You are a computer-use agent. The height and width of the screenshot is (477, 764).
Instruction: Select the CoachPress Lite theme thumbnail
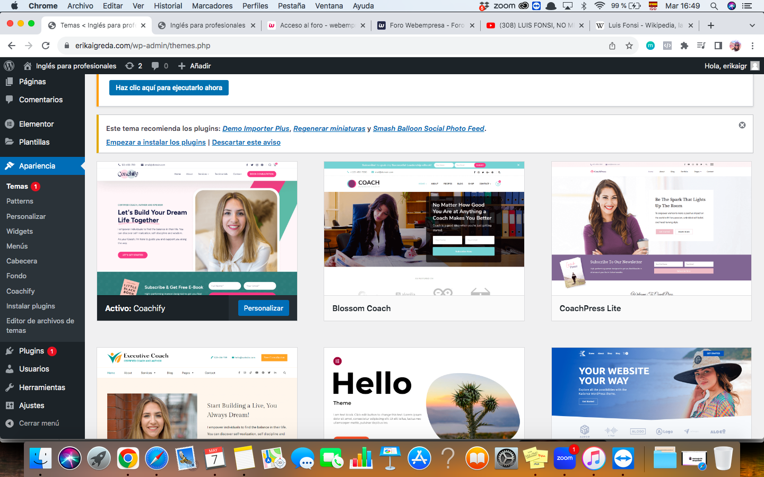[x=652, y=228]
